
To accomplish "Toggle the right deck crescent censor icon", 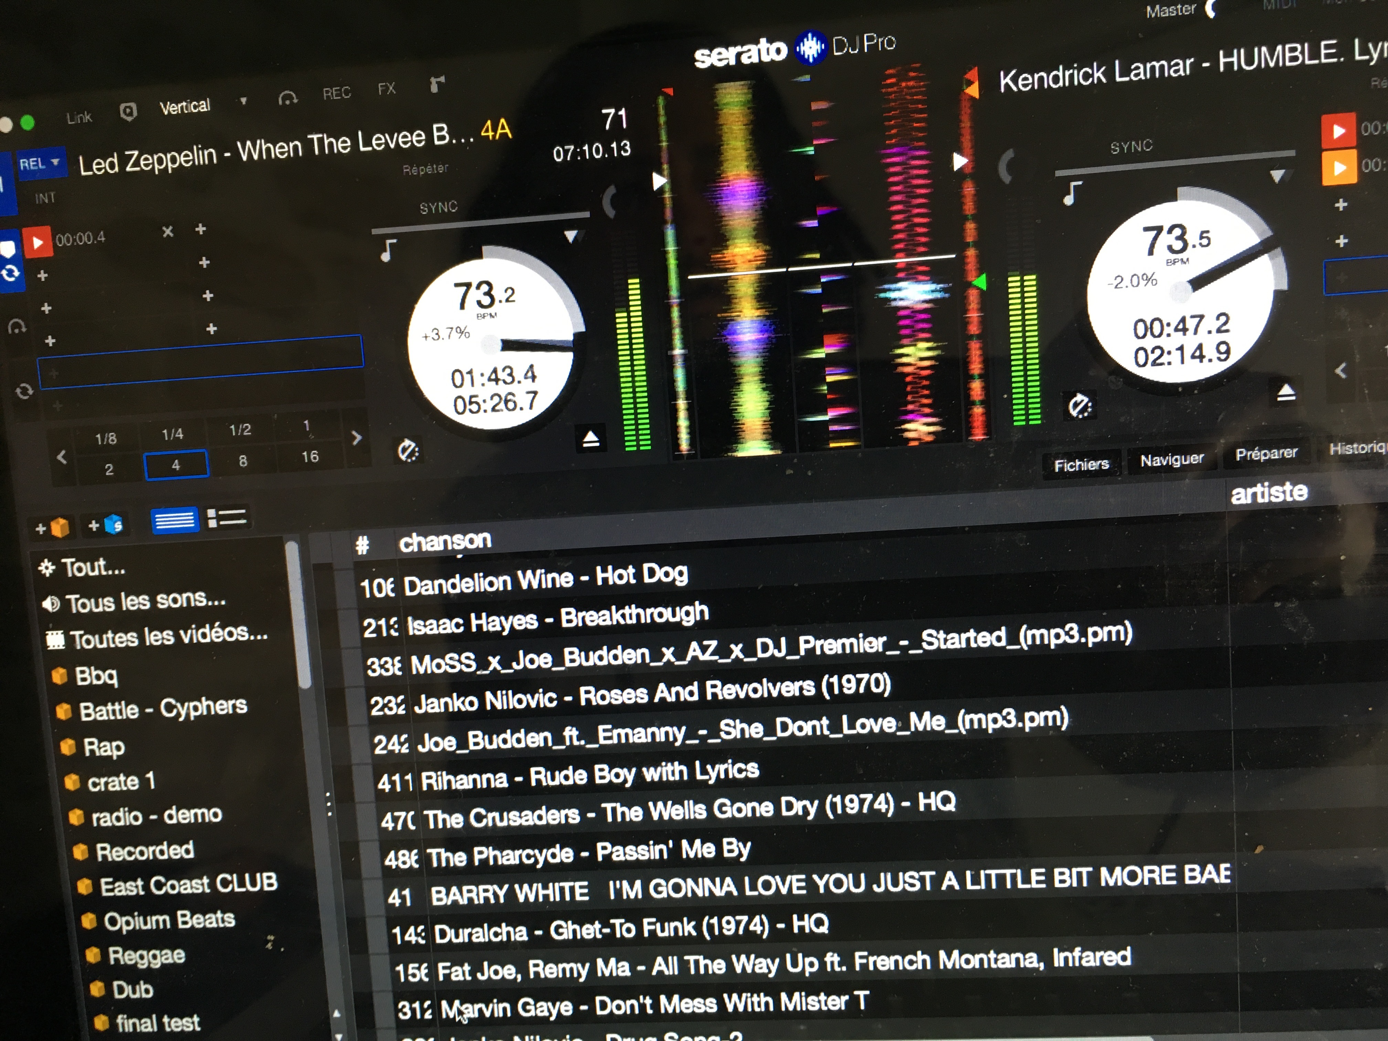I will (x=1005, y=166).
